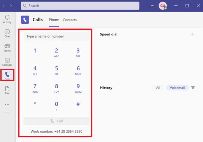Image resolution: width=203 pixels, height=142 pixels.
Task: Show more apps via sidebar ellipsis
Action: pyautogui.click(x=7, y=104)
